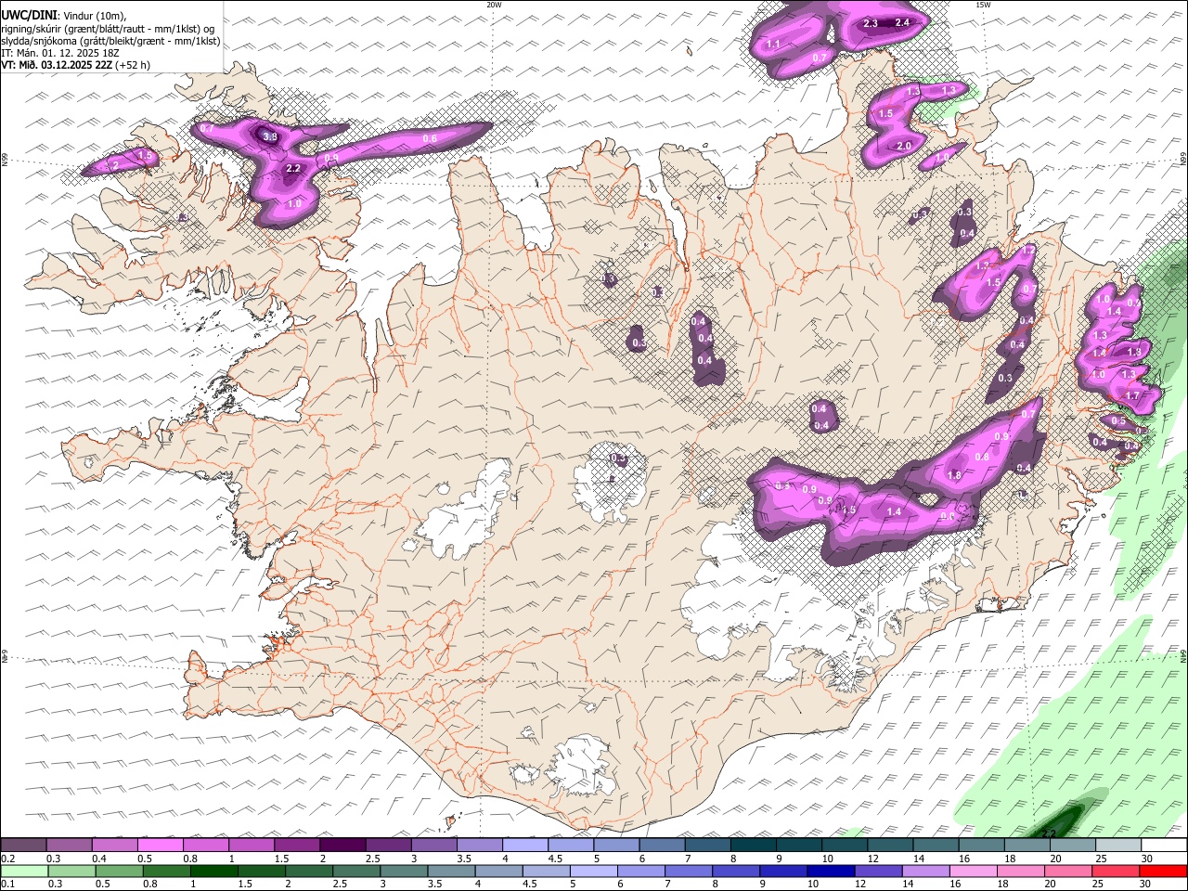Click the '25' label on the rain legend
This screenshot has height=891, width=1188.
1099,884
